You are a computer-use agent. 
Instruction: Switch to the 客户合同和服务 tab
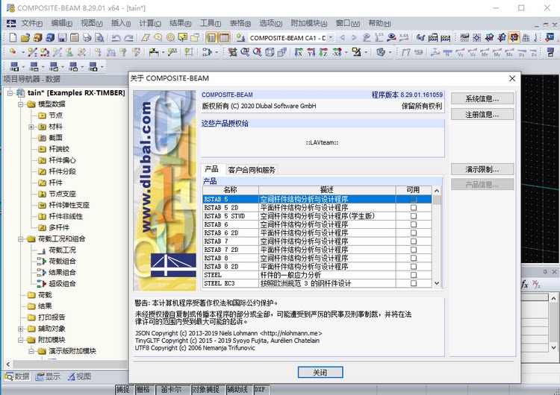[x=252, y=170]
